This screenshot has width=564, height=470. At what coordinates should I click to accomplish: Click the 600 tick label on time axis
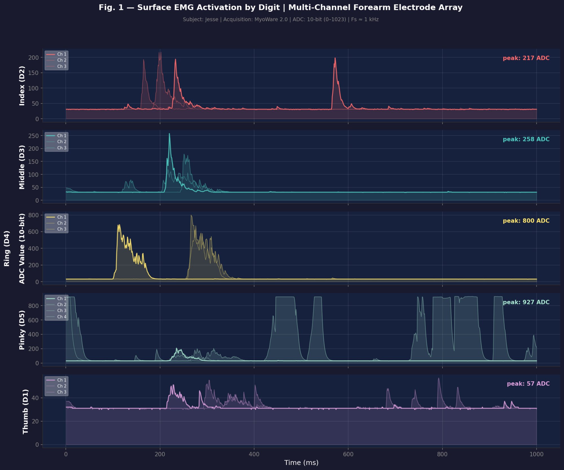pos(348,454)
